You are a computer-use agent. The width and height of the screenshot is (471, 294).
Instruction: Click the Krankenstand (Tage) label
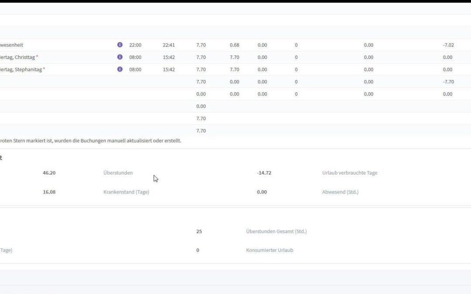(x=126, y=192)
